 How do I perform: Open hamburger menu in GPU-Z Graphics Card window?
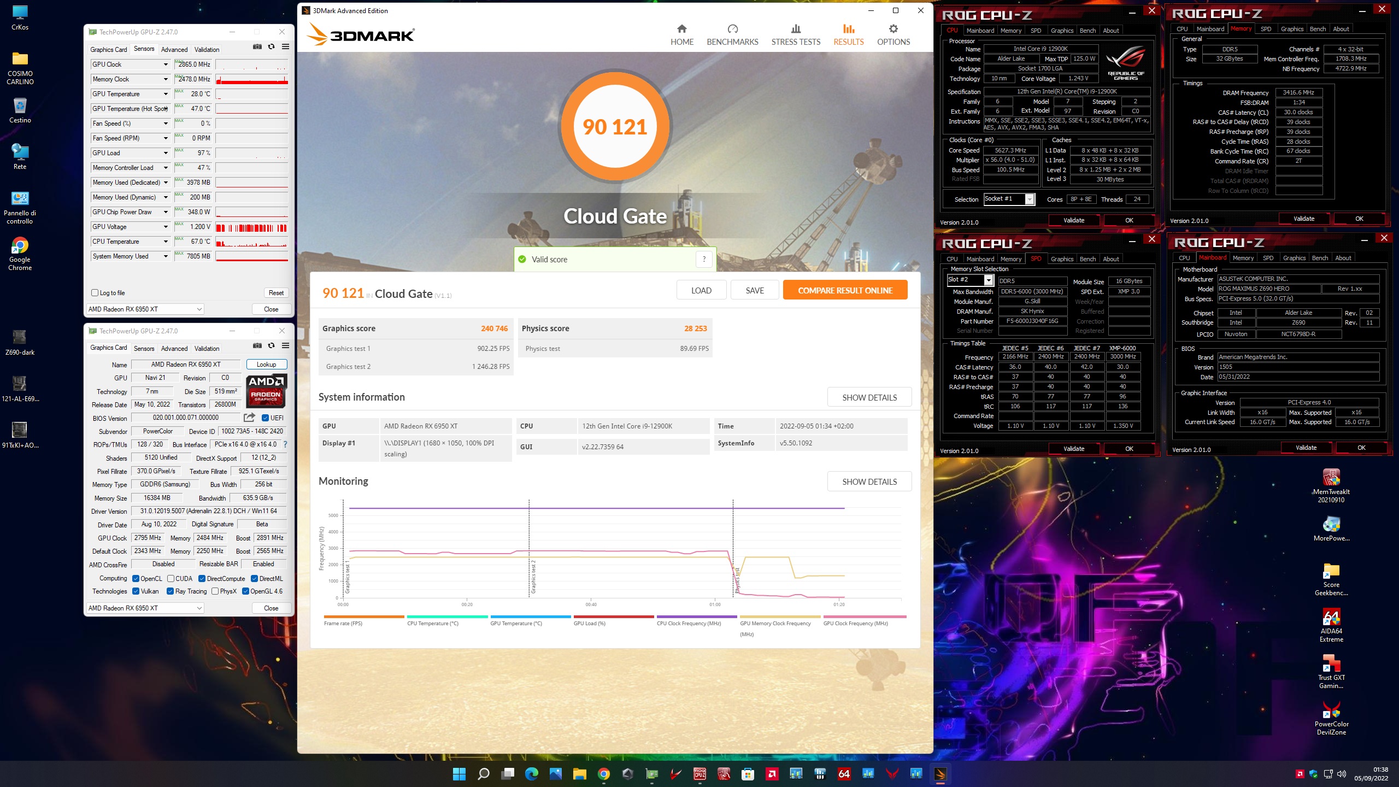coord(285,346)
